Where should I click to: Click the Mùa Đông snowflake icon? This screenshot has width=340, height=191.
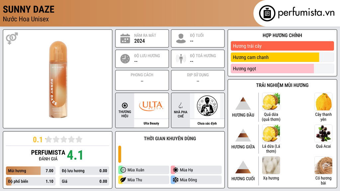point(176,180)
